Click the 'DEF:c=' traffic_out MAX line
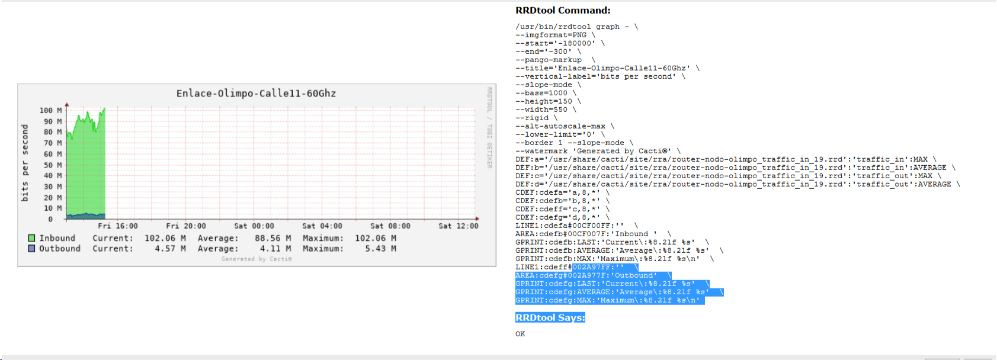The width and height of the screenshot is (997, 360). tap(729, 176)
